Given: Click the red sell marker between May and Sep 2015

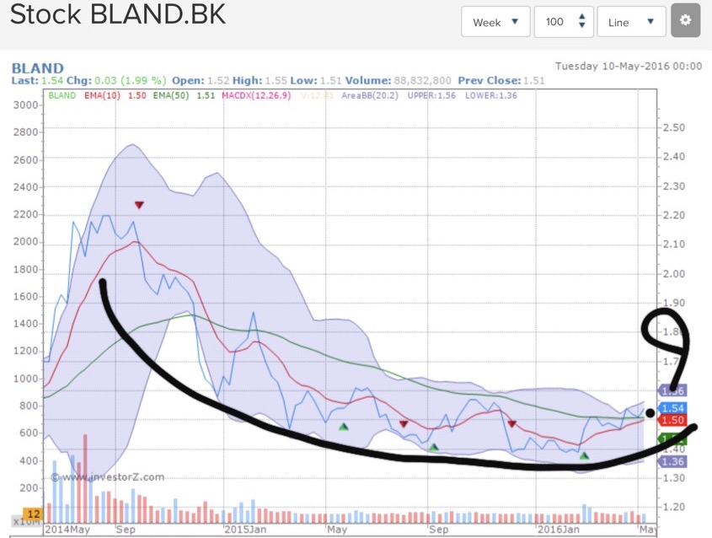Looking at the screenshot, I should coord(404,424).
